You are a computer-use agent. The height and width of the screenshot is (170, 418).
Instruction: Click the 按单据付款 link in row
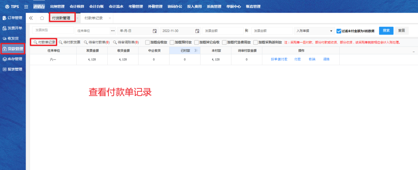tap(279, 59)
